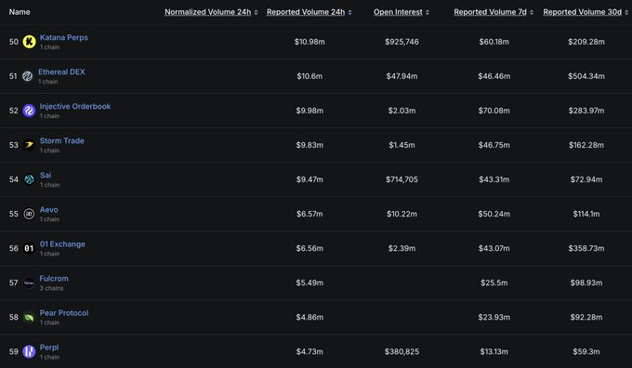The width and height of the screenshot is (632, 368).
Task: Open the Perpl protocol page
Action: [x=49, y=348]
